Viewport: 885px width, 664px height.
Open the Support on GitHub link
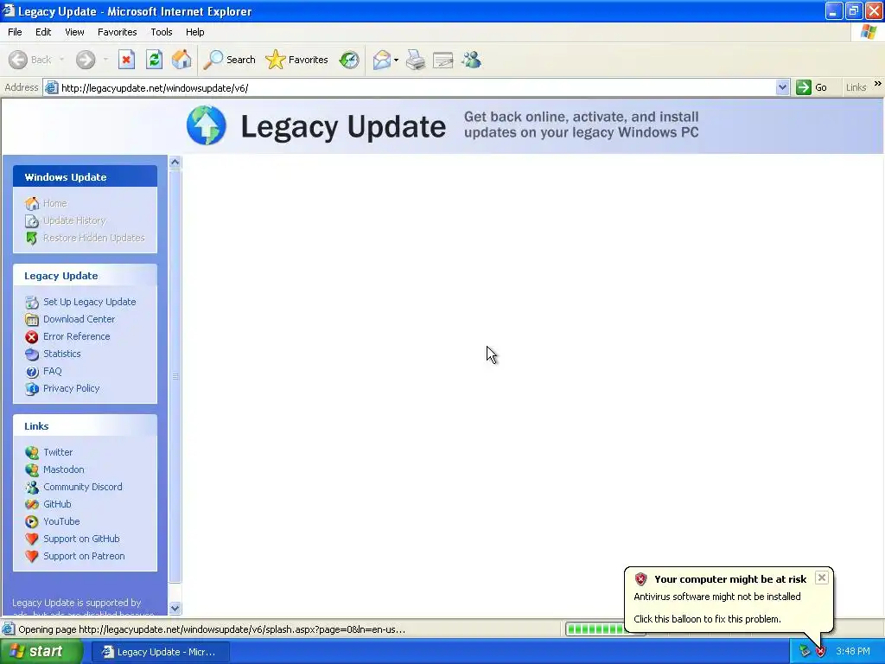tap(82, 539)
